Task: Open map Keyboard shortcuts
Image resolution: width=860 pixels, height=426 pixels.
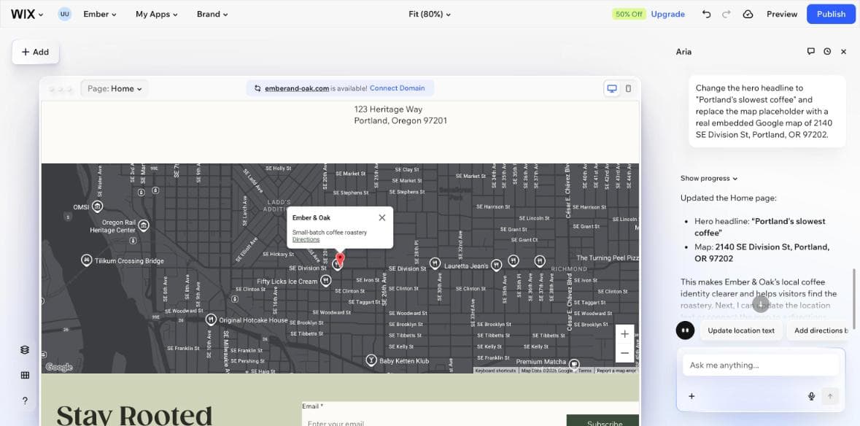Action: pos(495,371)
